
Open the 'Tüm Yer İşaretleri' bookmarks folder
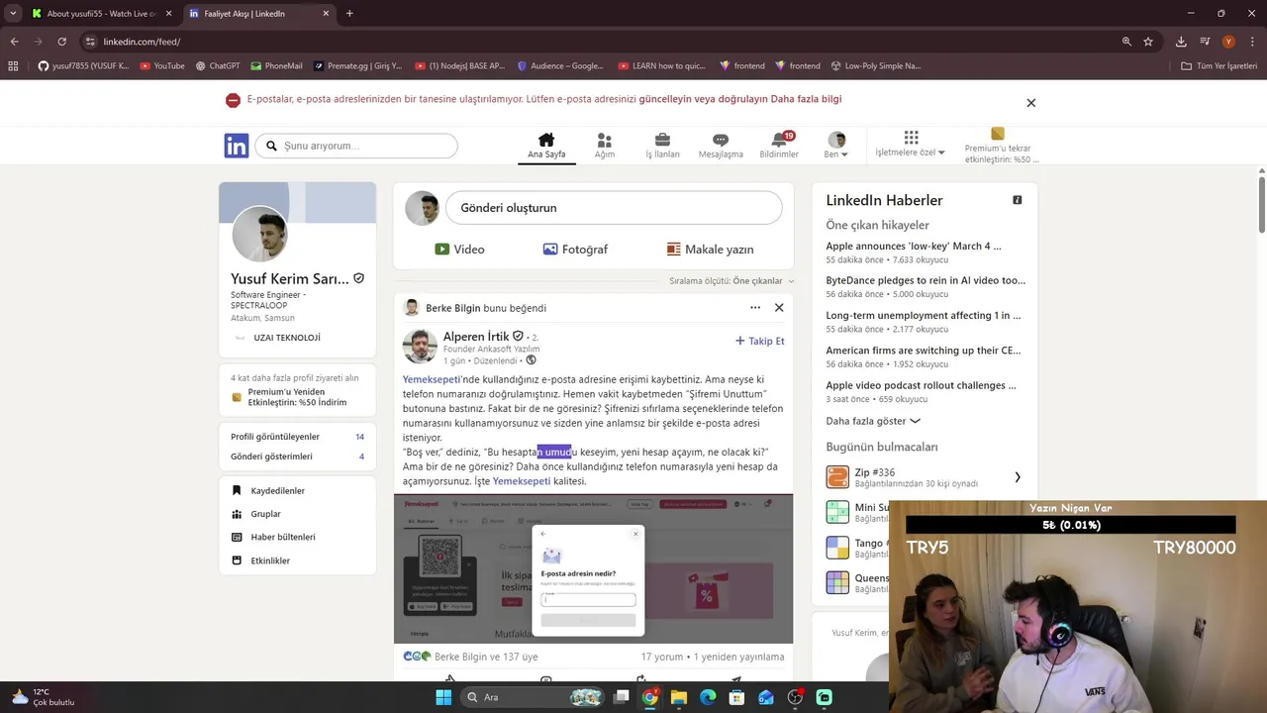[1219, 66]
